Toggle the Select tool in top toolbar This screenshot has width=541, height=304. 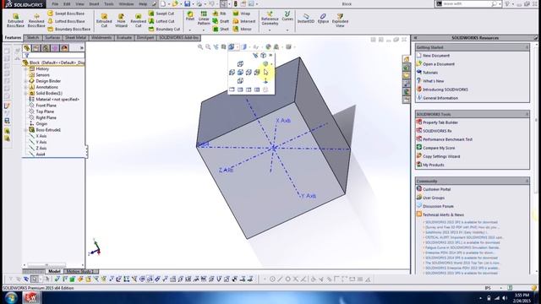(x=223, y=3)
